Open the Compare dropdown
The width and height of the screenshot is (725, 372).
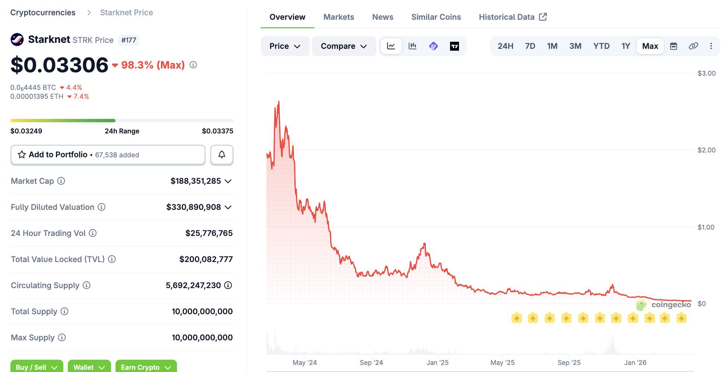coord(343,46)
